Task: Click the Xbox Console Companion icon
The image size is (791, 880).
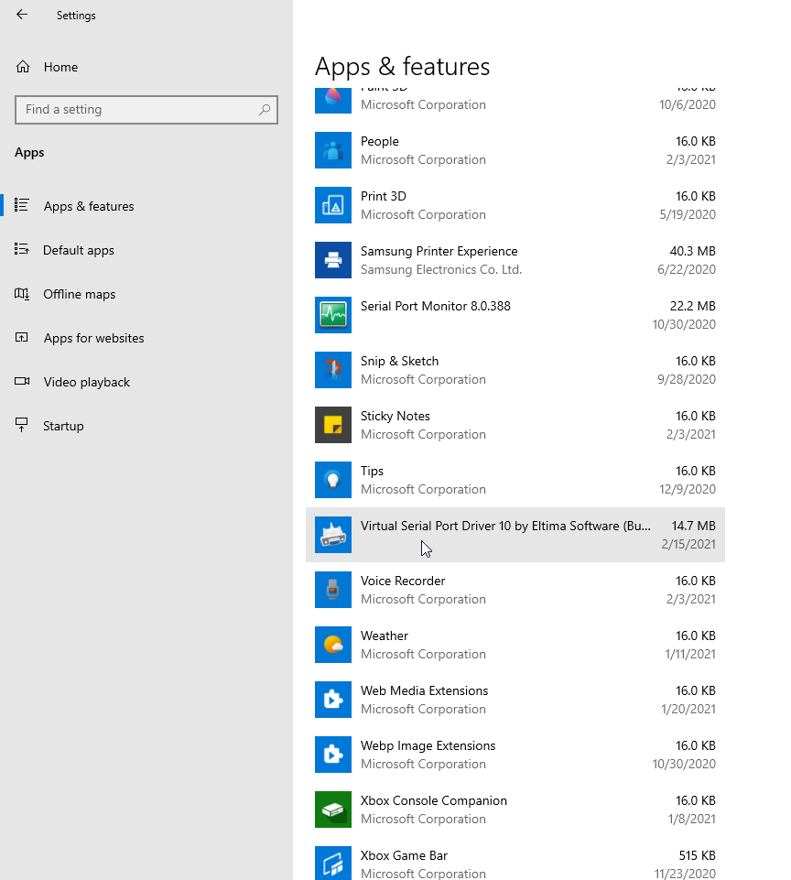Action: 333,810
